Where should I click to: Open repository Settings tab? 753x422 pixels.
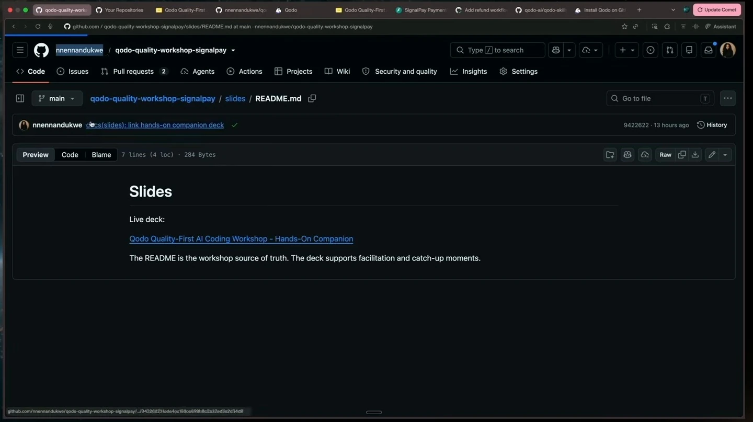coord(518,72)
